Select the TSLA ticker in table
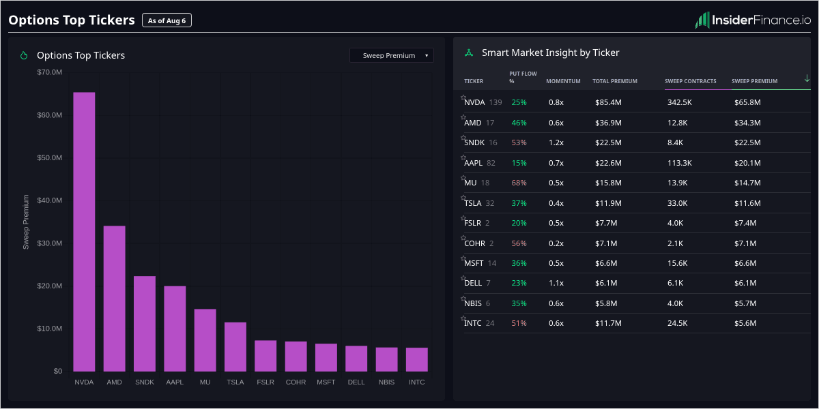Viewport: 819px width, 409px height. coord(473,202)
